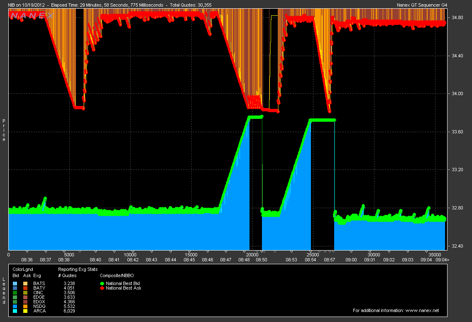The image size is (472, 322).
Task: Click the BATY quote count 4,051
Action: (69, 288)
